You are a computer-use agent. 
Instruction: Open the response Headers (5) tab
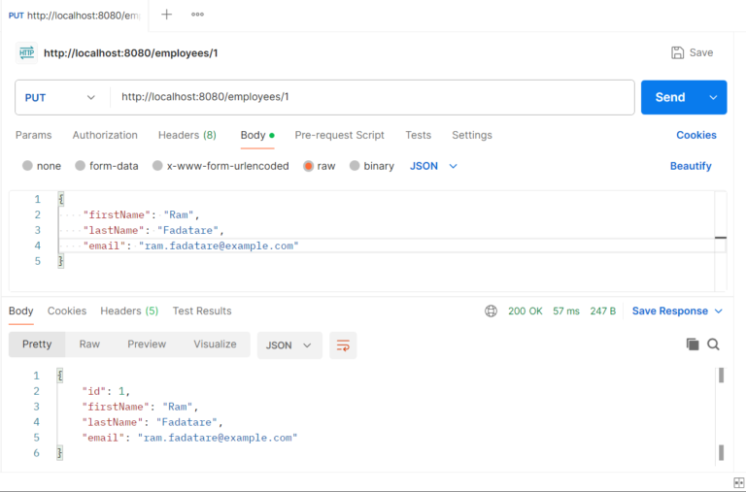pos(129,311)
